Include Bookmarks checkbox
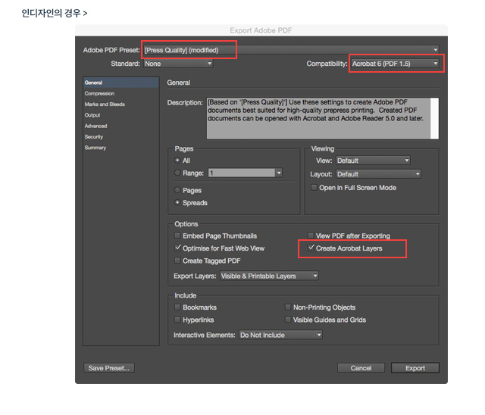This screenshot has width=485, height=415. point(177,307)
